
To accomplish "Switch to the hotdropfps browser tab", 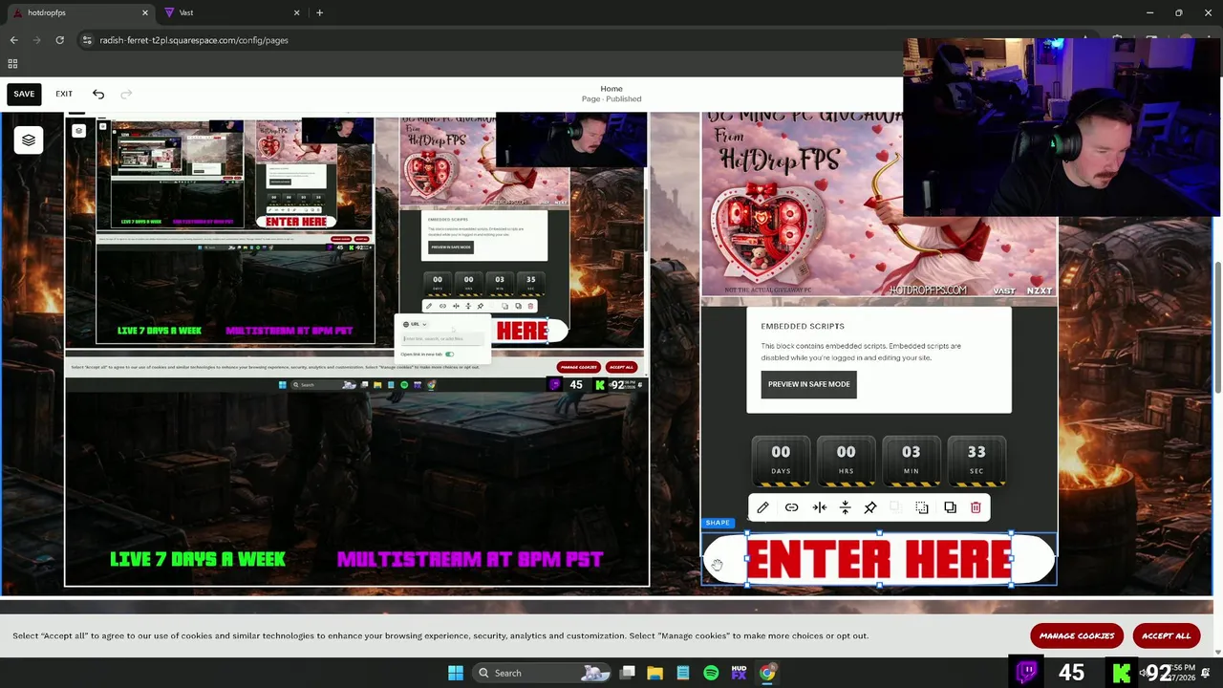I will (x=81, y=12).
